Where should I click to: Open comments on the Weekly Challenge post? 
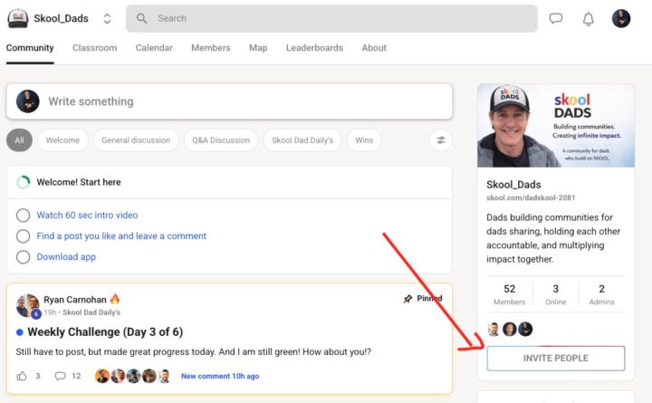[x=61, y=376]
